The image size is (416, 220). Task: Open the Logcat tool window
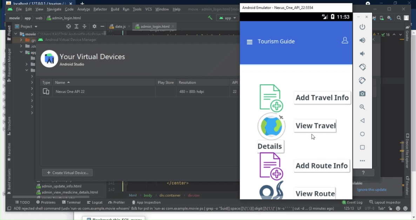(x=95, y=202)
